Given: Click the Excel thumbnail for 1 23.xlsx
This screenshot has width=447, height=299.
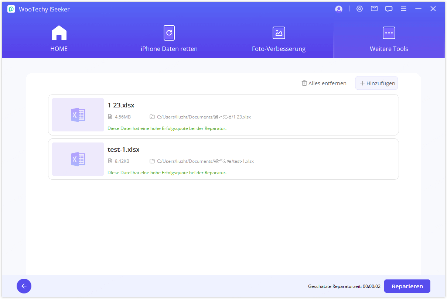Looking at the screenshot, I should [x=78, y=115].
